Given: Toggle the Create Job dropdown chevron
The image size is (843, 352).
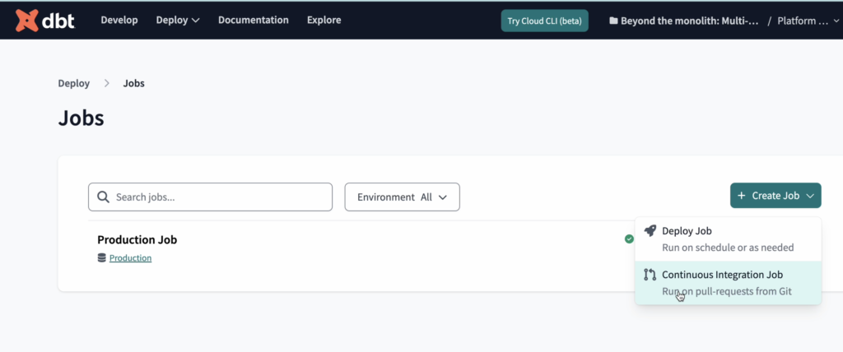Looking at the screenshot, I should coord(810,196).
